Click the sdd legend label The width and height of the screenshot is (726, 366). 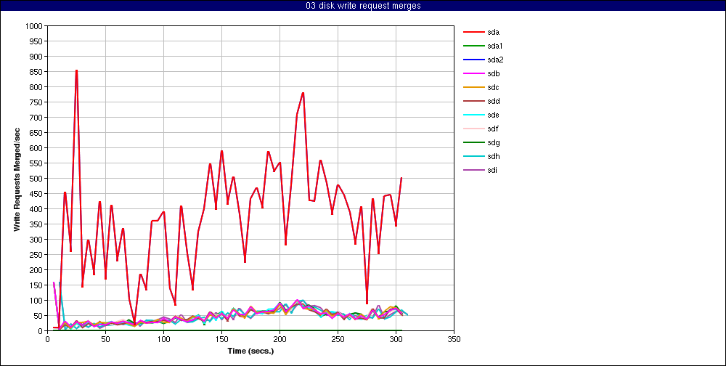tap(494, 101)
